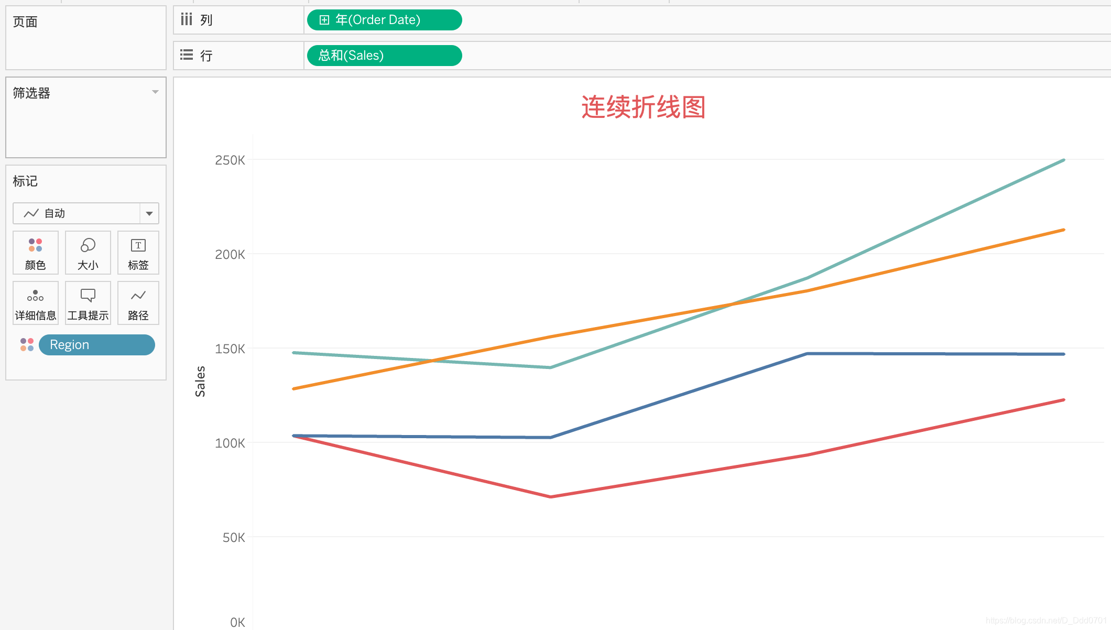Expand the plus icon on 年(Order Date) pill
This screenshot has width=1111, height=630.
click(324, 20)
